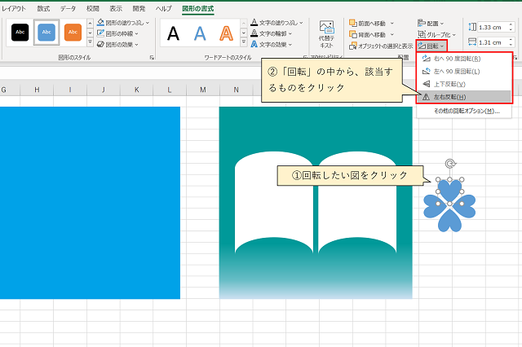Open the Page Layout (レイアウト) tab
522x347 pixels.
click(x=13, y=9)
